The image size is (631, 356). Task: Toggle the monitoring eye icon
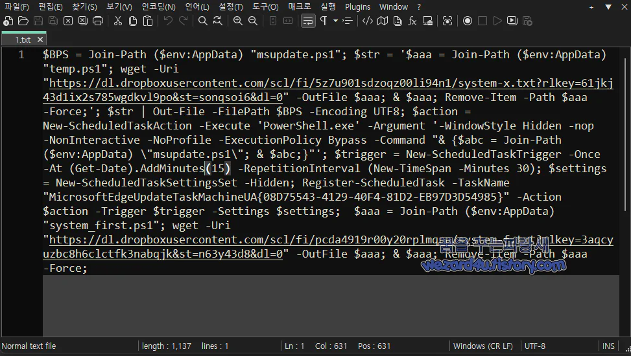(x=447, y=21)
